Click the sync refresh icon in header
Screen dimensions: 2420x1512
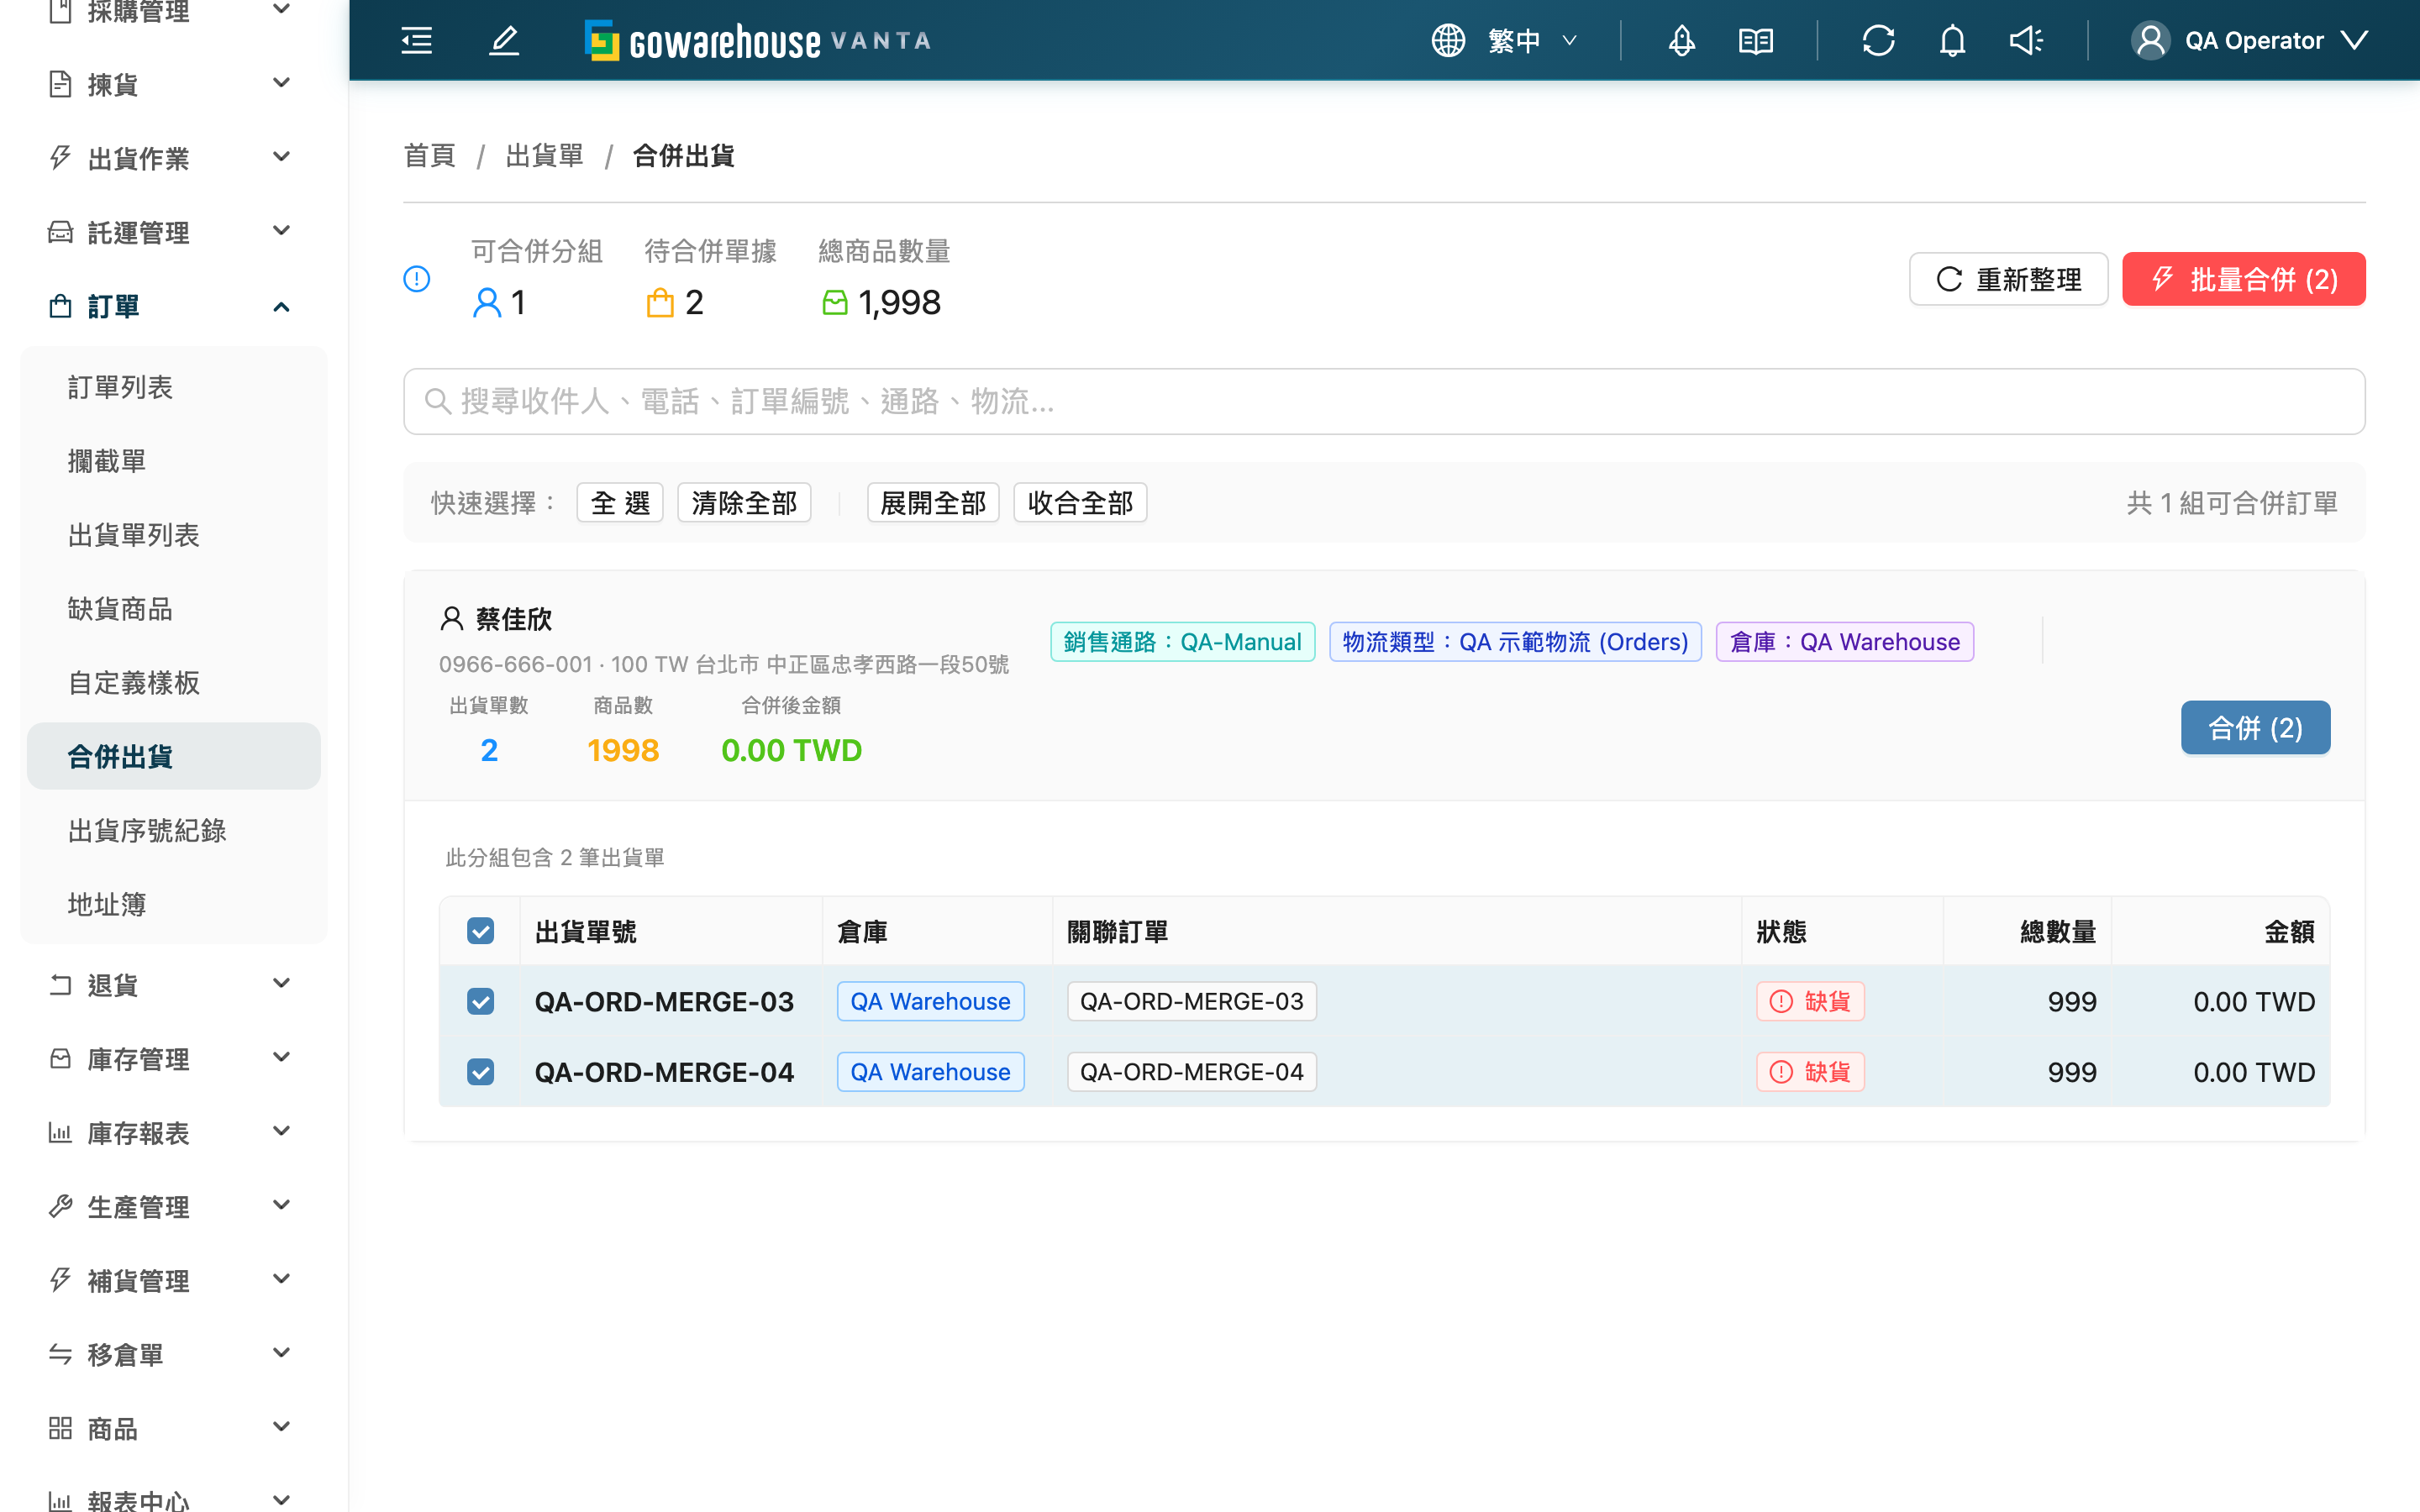1878,40
